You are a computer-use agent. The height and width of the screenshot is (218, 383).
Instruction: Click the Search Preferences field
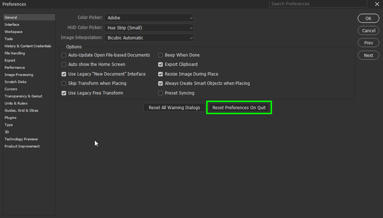tap(318, 4)
